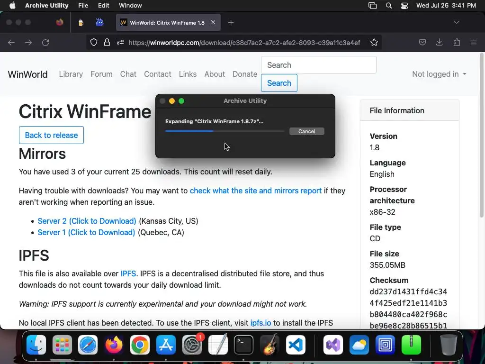Expand the Not logged in dropdown
Viewport: 485px width, 364px height.
pos(439,74)
